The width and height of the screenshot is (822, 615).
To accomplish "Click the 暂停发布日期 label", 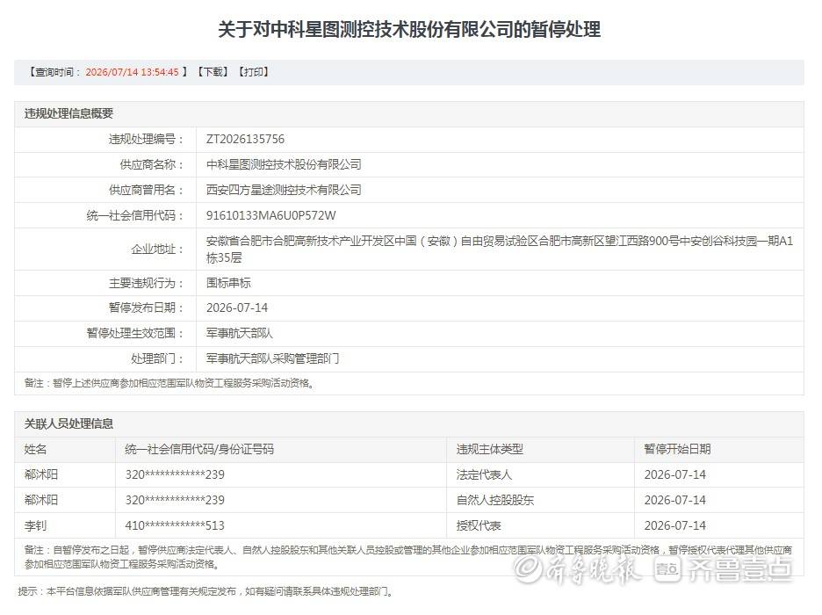I will point(147,307).
